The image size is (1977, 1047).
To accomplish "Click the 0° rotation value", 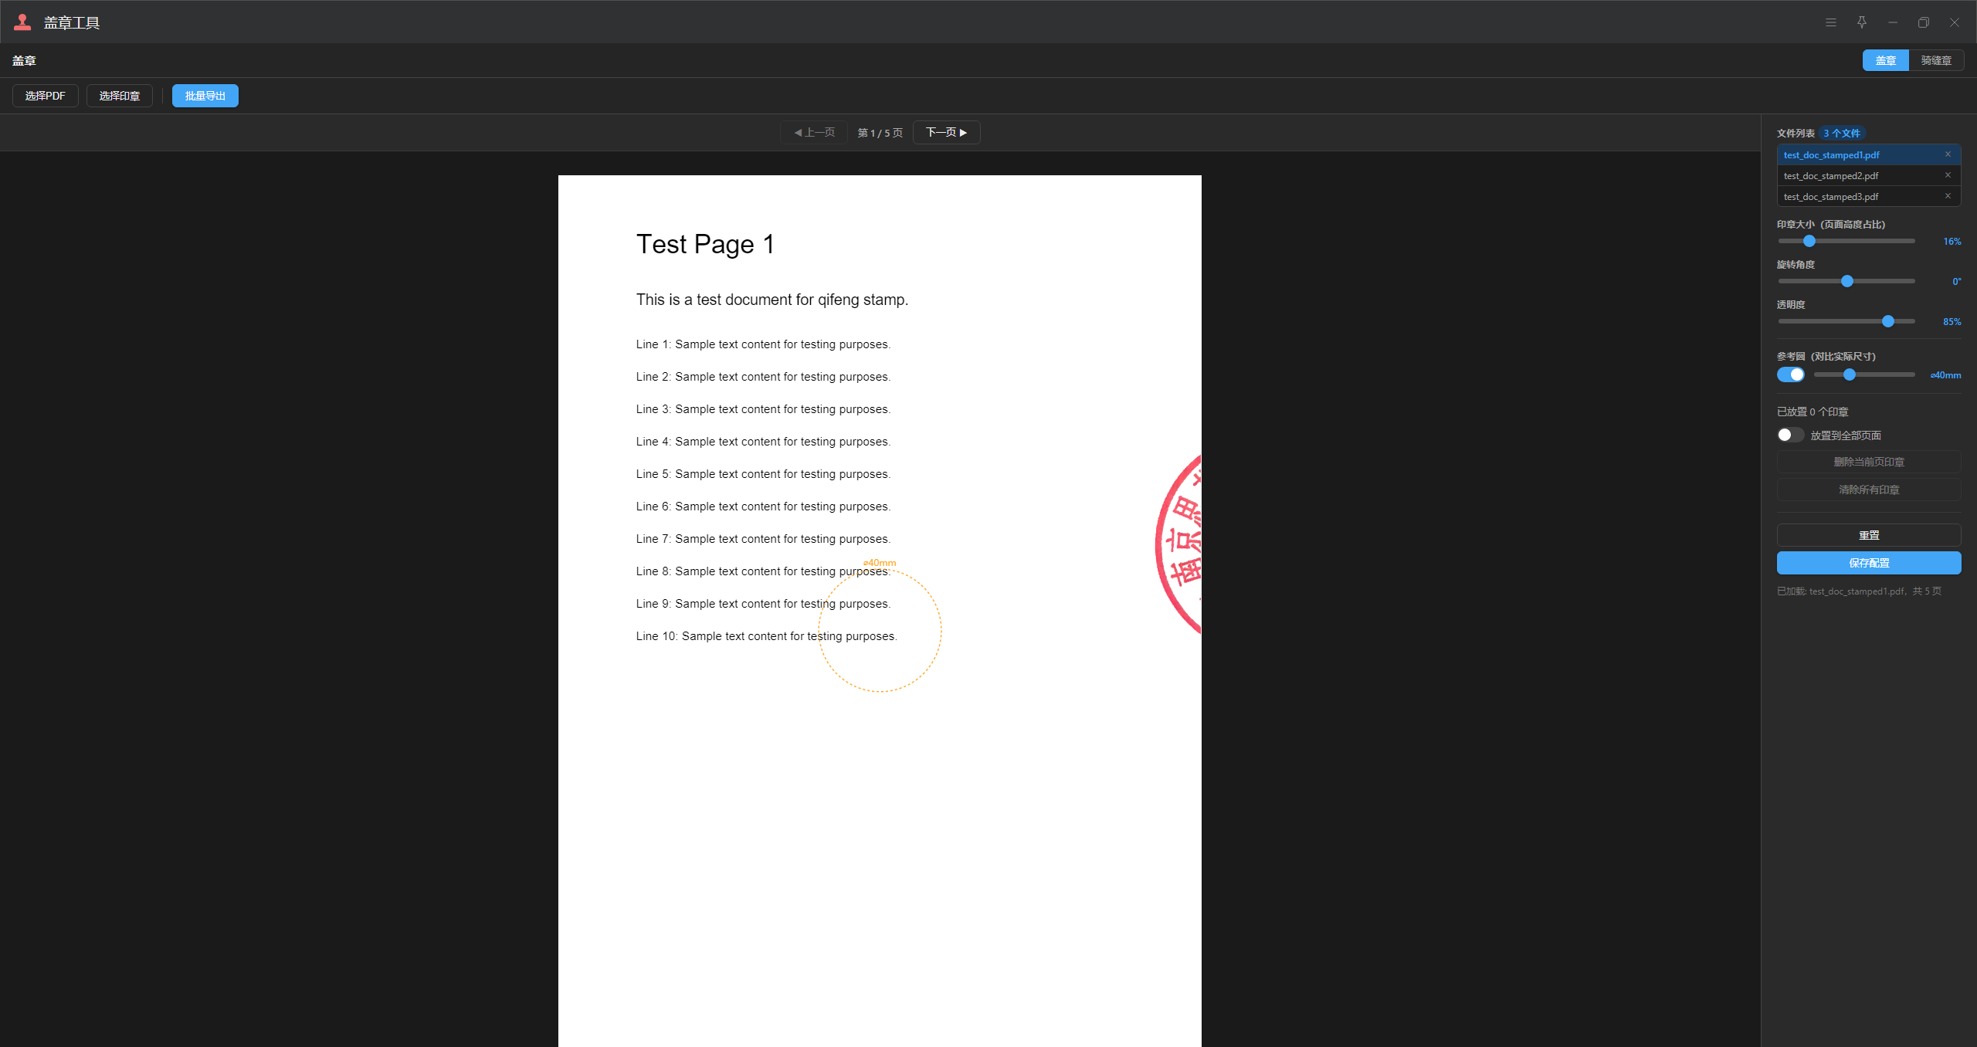I will coord(1956,282).
